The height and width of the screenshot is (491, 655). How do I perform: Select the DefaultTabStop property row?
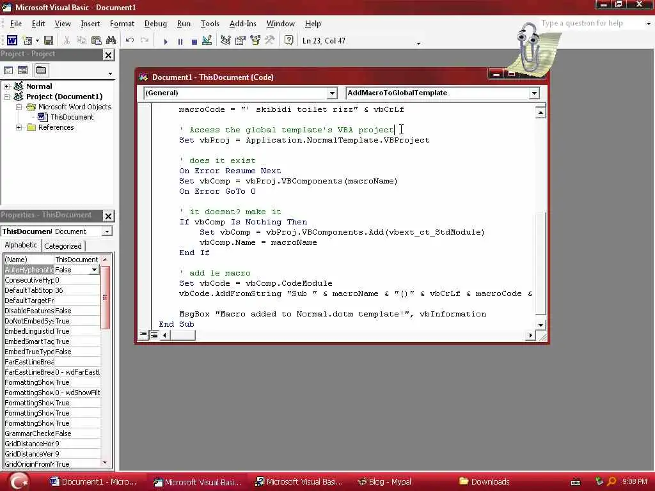pos(52,291)
